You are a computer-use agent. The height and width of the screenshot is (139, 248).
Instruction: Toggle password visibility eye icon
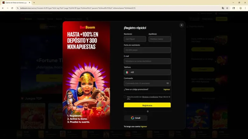168,83
